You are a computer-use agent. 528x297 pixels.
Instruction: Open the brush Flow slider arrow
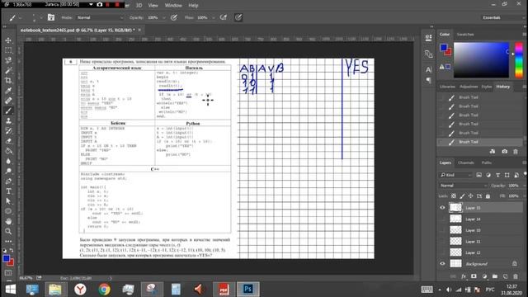point(213,17)
